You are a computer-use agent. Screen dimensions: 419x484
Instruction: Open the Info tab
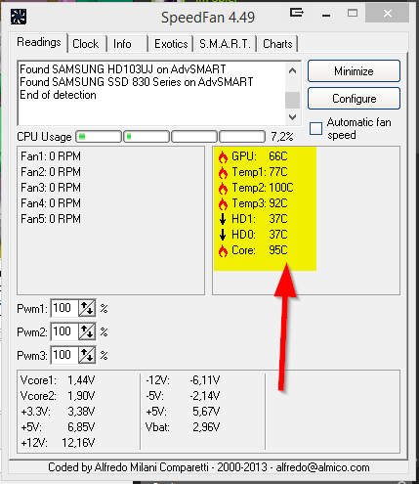point(122,44)
